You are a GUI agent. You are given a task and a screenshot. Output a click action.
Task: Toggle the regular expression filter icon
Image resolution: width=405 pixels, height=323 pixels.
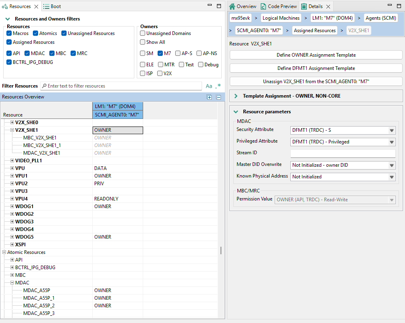click(218, 86)
